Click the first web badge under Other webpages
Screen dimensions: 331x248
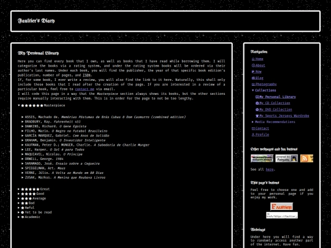262,159
